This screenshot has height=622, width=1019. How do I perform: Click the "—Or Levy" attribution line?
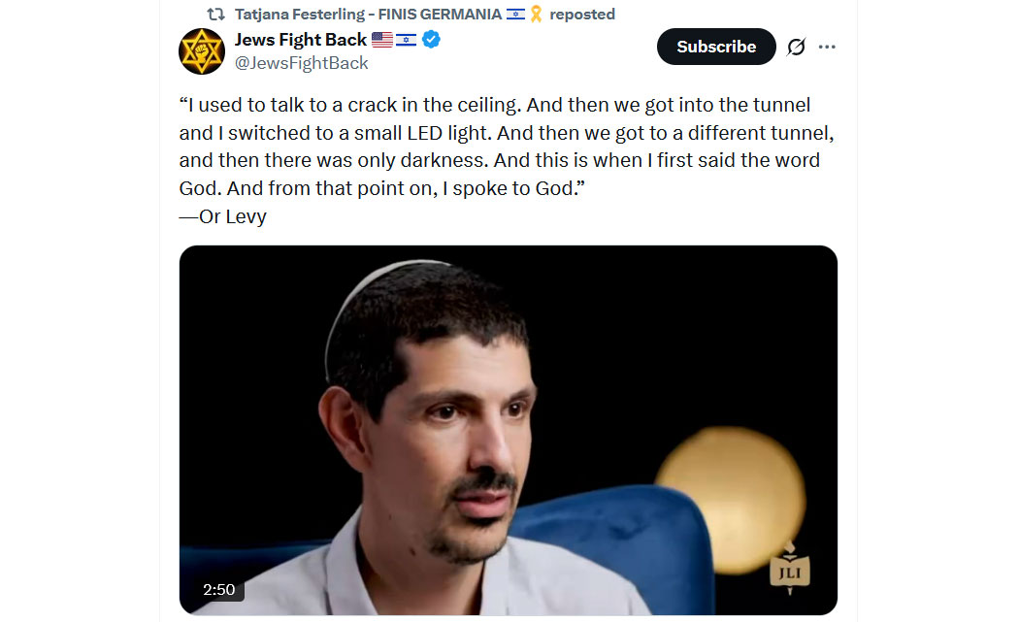click(x=223, y=216)
